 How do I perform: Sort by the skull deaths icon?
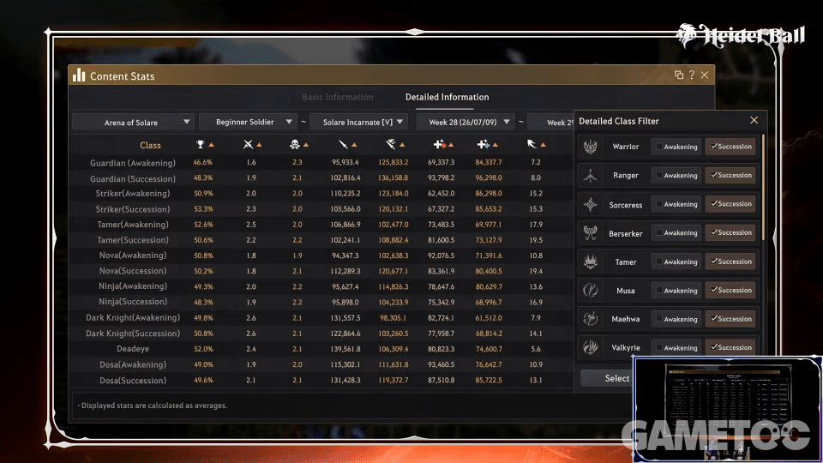294,145
